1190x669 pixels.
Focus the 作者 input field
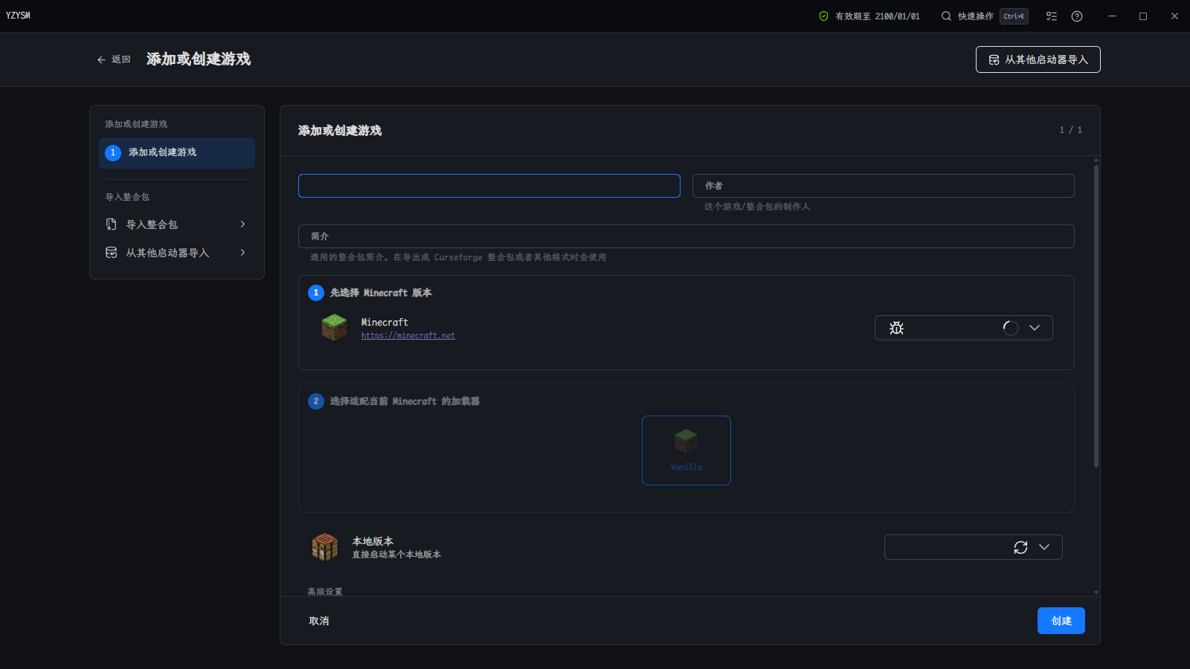coord(884,186)
